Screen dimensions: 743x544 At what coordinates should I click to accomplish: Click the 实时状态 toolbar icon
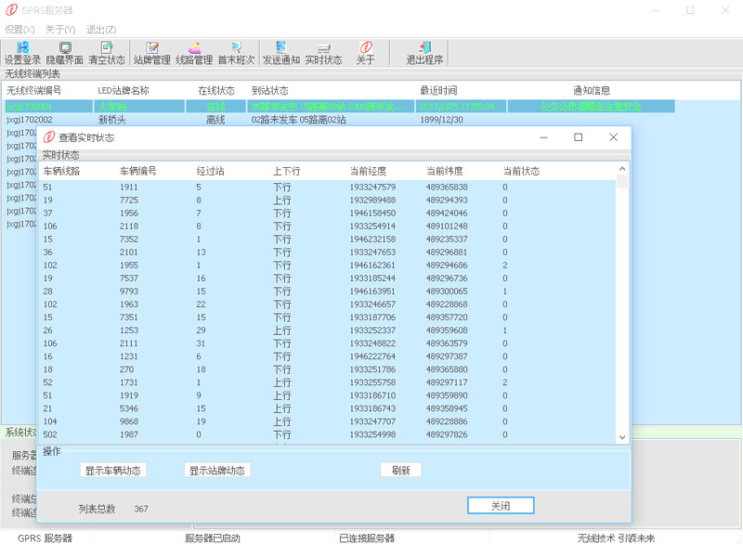tap(323, 53)
